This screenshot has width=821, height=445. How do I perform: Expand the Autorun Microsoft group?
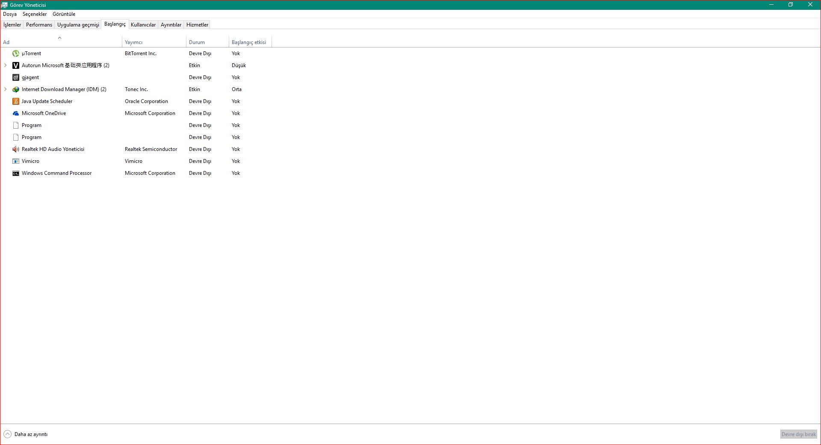5,65
